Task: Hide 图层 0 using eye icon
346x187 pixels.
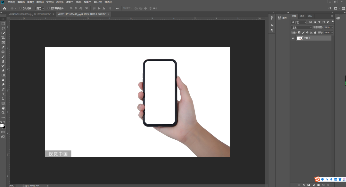Action: [293, 38]
